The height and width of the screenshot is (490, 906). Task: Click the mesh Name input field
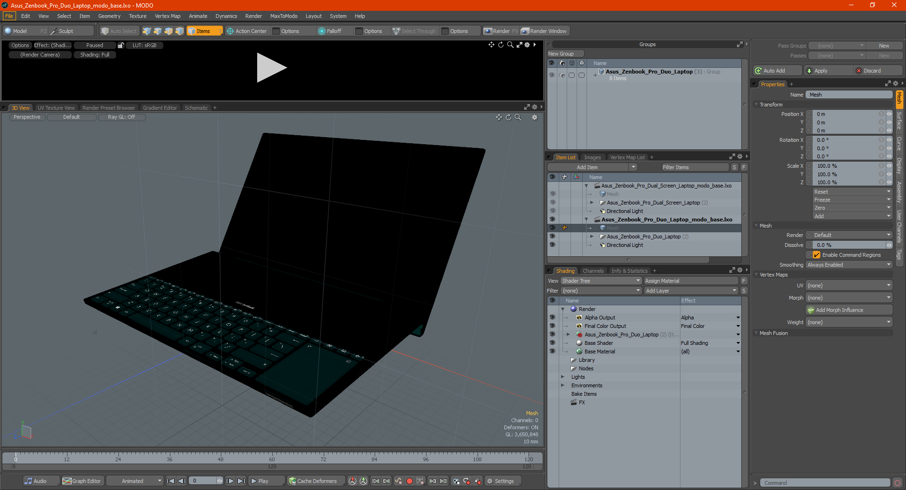point(849,95)
